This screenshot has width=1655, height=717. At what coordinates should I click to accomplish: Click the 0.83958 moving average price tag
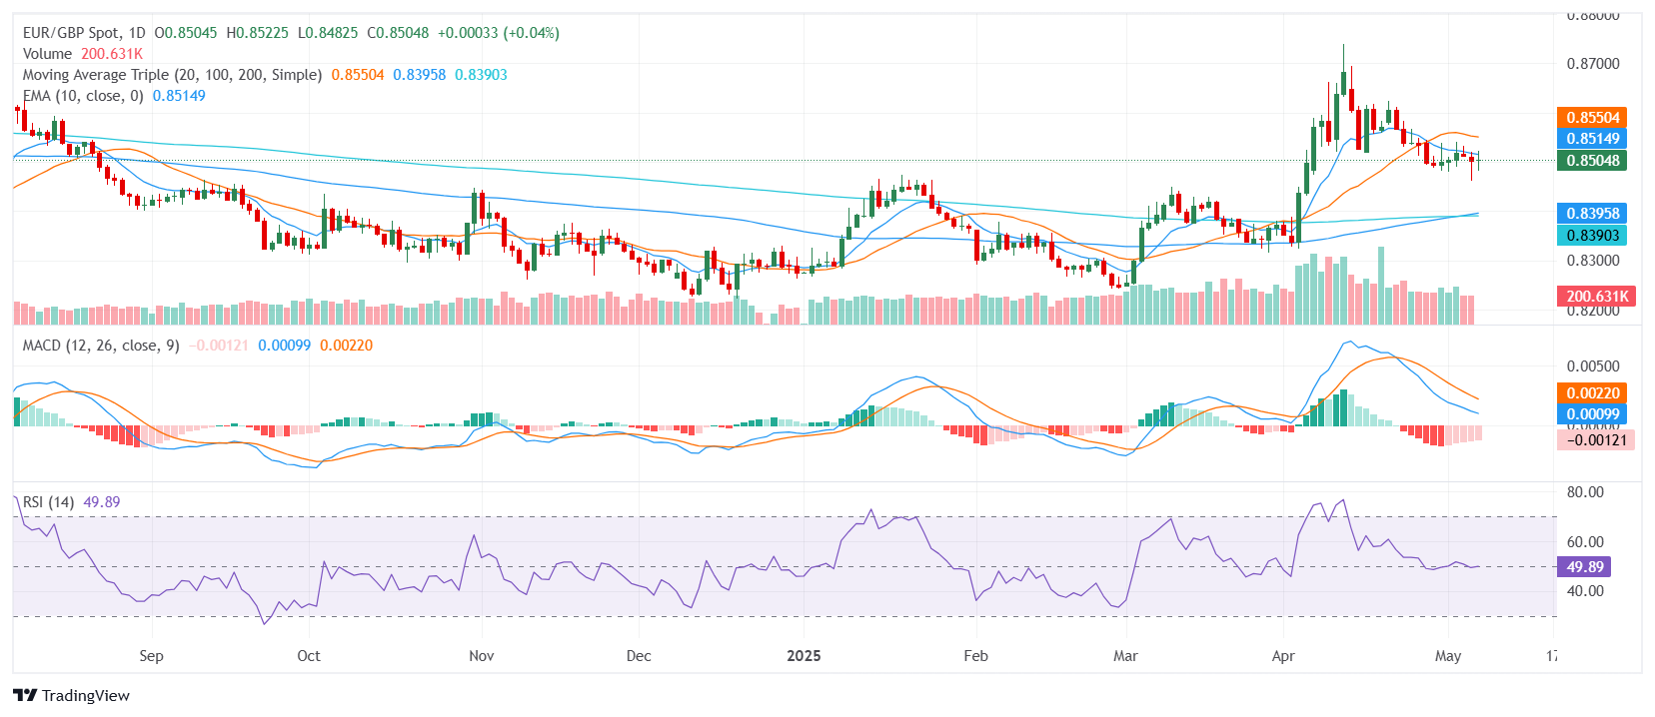click(x=1592, y=214)
